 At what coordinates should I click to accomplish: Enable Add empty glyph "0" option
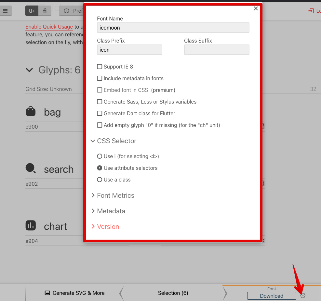[100, 125]
